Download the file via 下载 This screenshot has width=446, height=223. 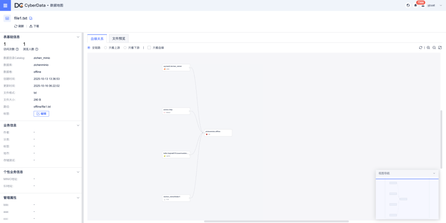pyautogui.click(x=34, y=26)
